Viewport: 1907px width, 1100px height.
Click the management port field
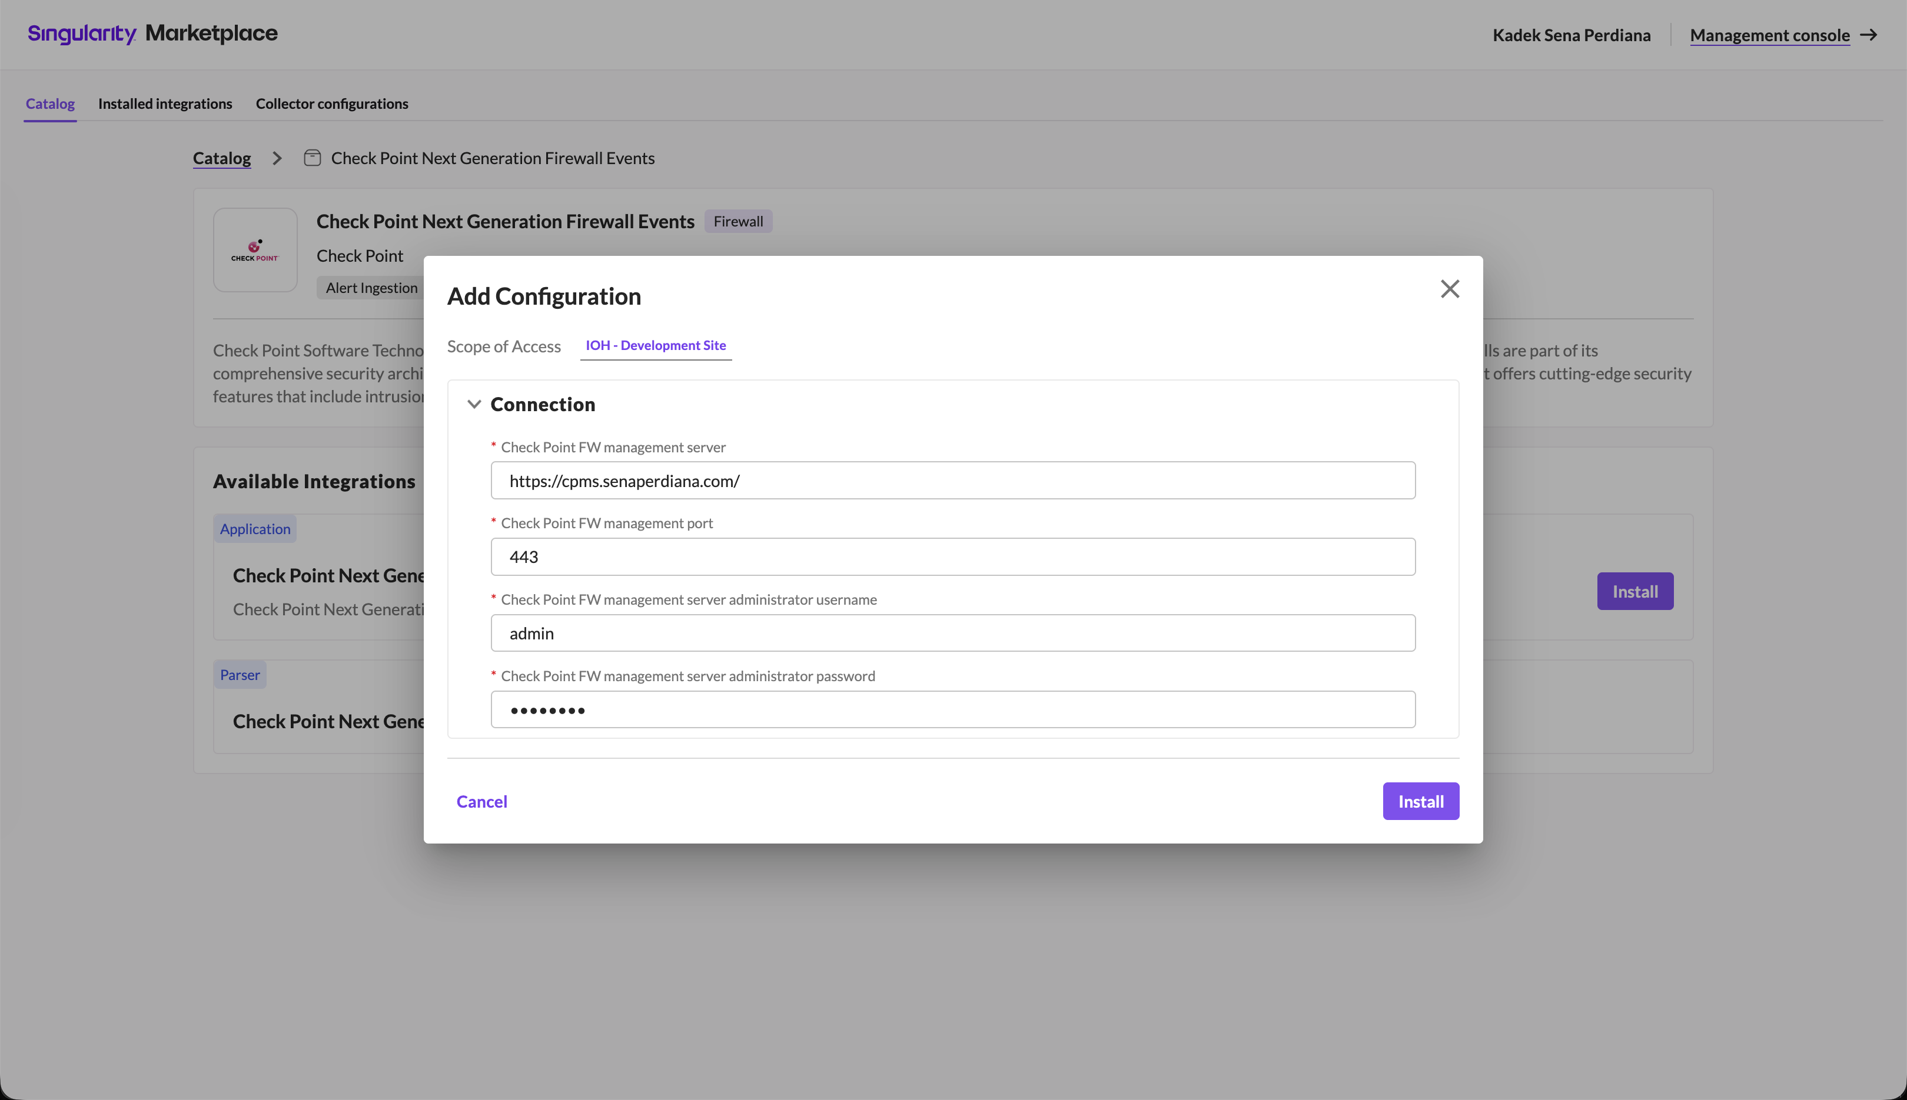click(952, 557)
